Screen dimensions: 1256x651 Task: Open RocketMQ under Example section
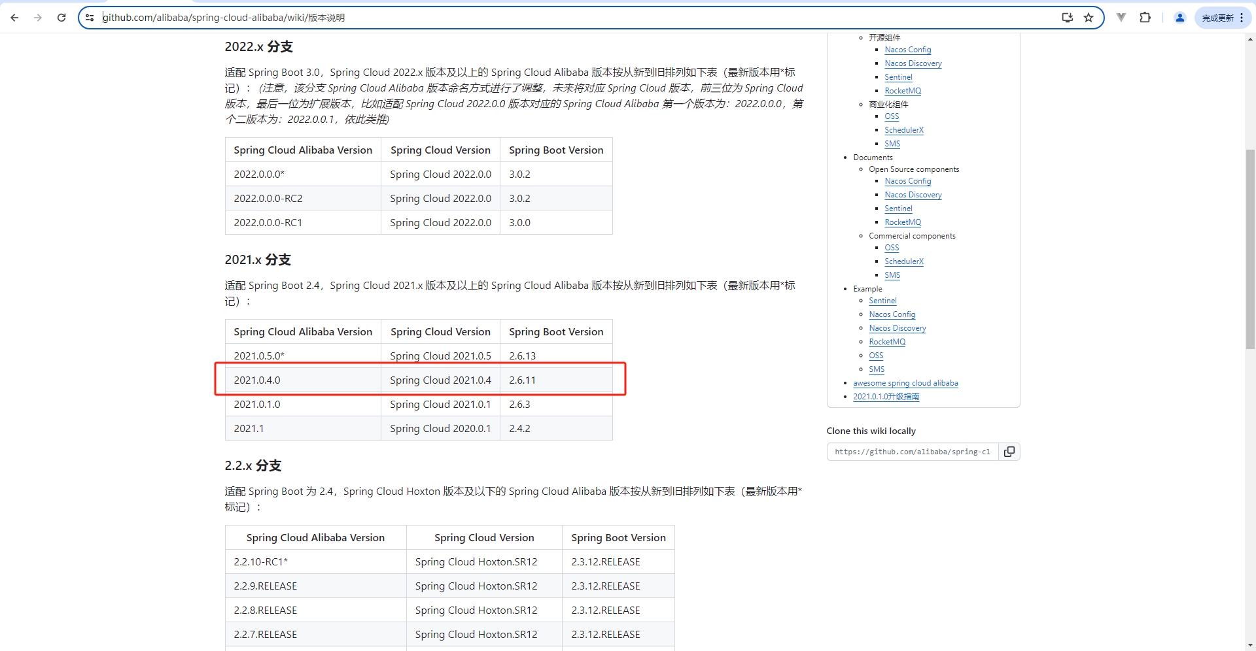pos(887,342)
